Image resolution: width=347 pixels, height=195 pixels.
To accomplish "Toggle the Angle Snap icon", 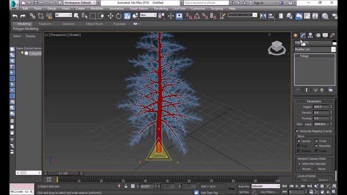I will 197,16.
